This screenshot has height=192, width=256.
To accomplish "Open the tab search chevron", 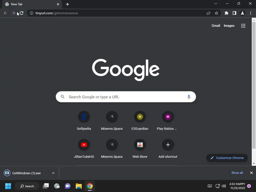I will [x=216, y=3].
